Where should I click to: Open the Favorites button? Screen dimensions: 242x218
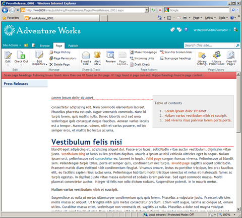(x=11, y=18)
